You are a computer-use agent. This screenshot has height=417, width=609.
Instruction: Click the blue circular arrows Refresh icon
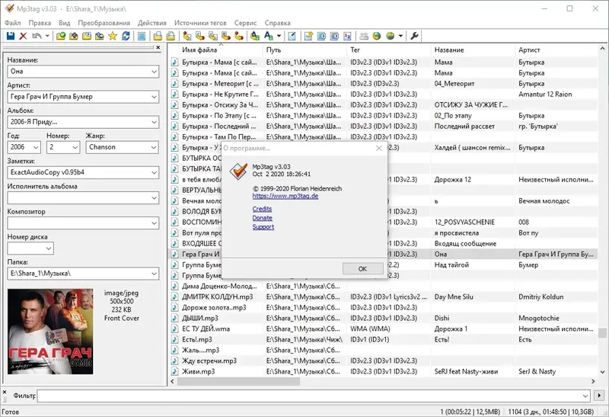pyautogui.click(x=126, y=36)
